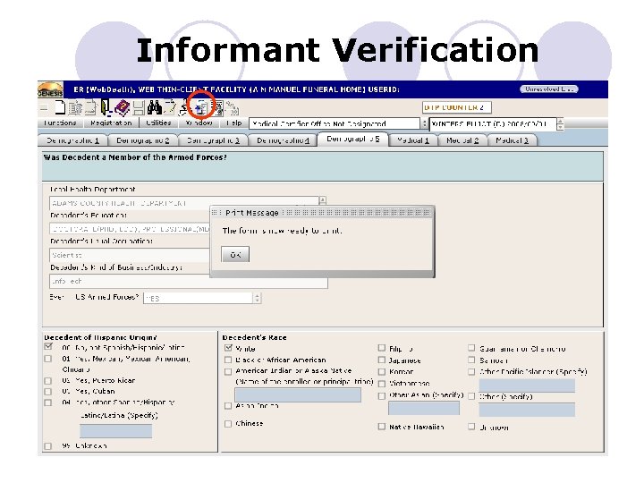Check the Japanese checkbox

point(382,360)
